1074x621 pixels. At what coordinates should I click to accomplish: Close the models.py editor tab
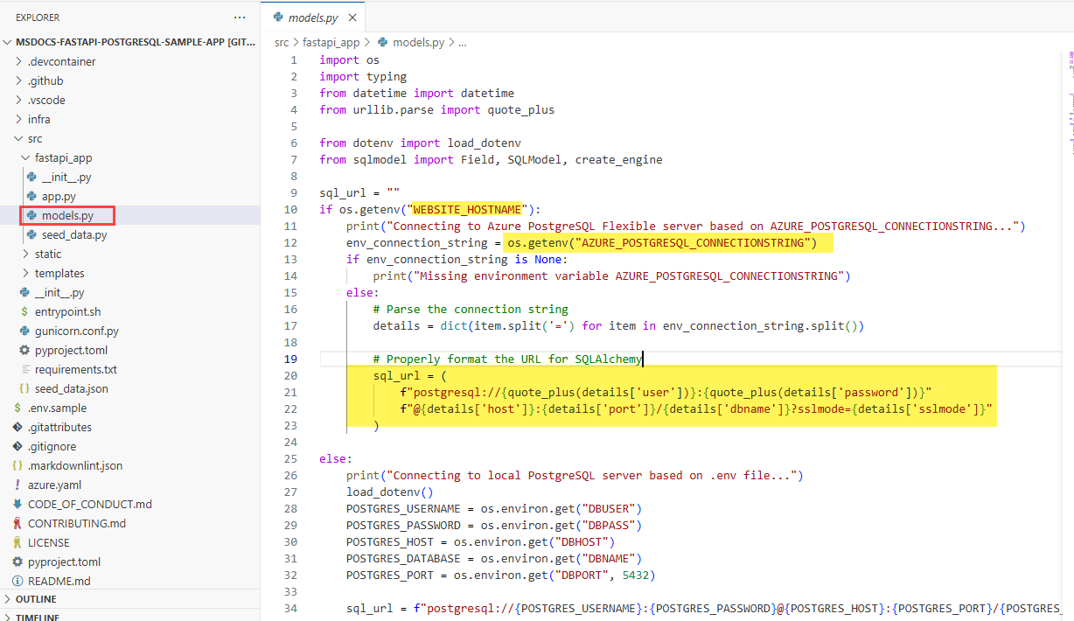coord(352,17)
